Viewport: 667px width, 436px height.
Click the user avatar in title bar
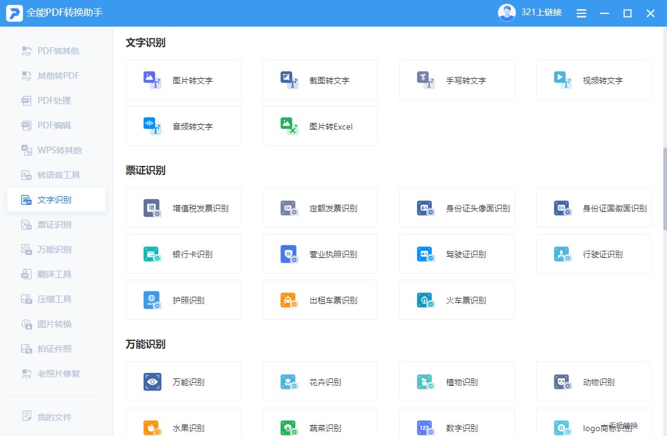point(506,12)
